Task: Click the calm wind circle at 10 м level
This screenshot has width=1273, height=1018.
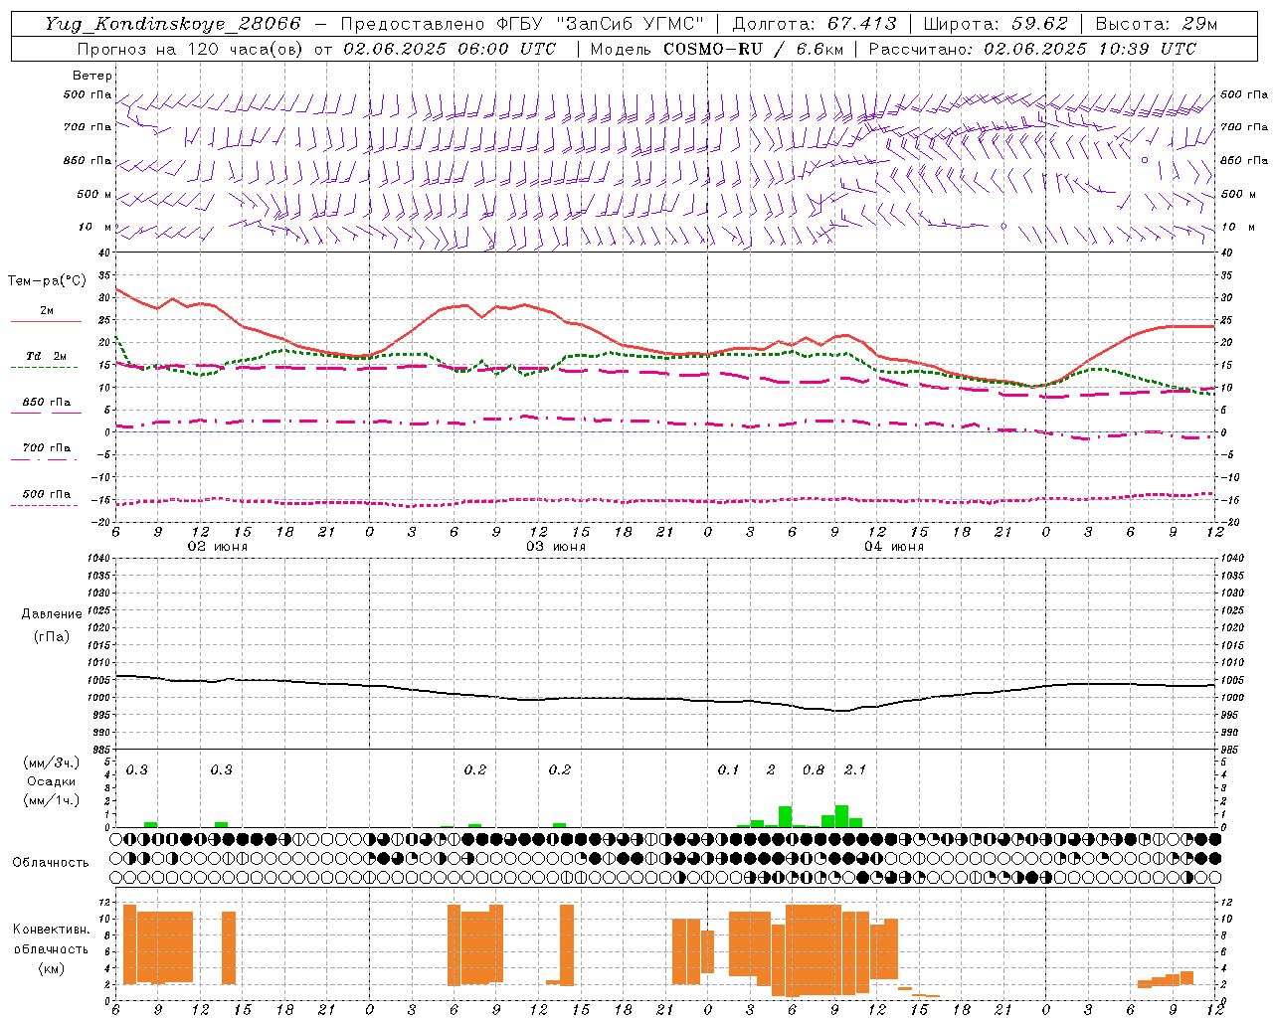Action: tap(1003, 227)
